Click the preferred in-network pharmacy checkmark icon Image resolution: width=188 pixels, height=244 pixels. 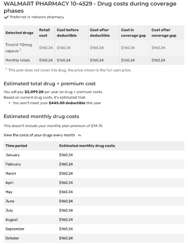[x=6, y=17]
